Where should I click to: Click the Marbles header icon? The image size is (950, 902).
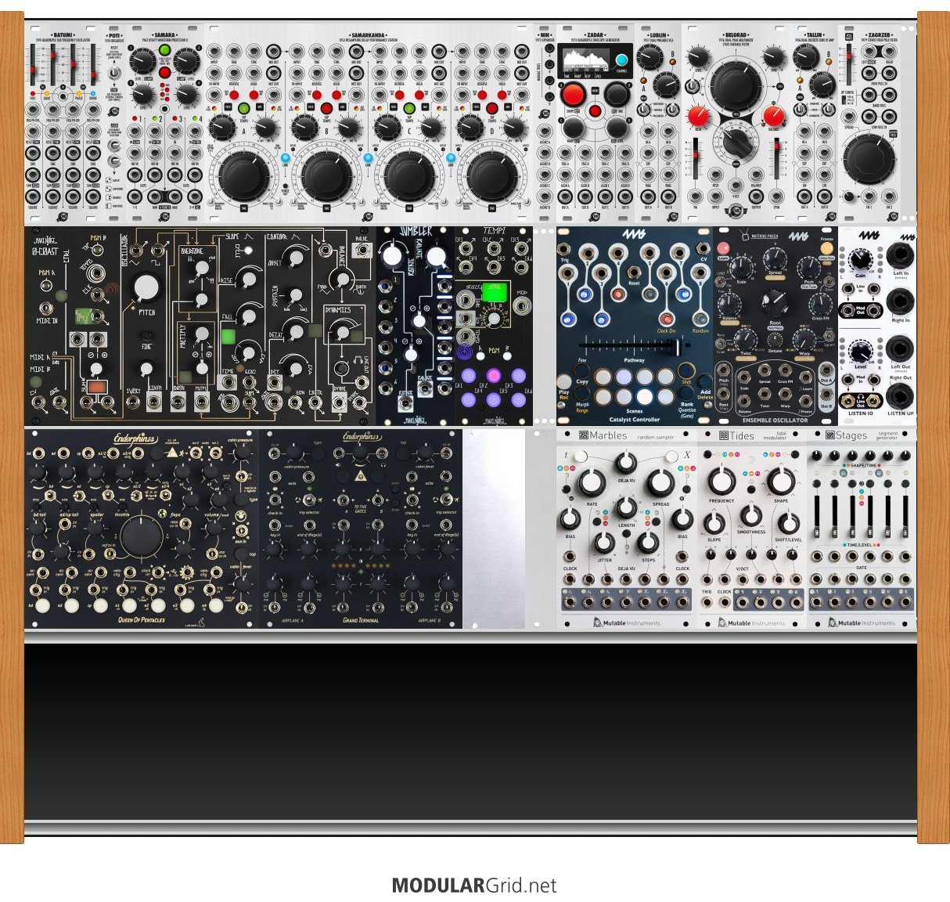click(583, 435)
